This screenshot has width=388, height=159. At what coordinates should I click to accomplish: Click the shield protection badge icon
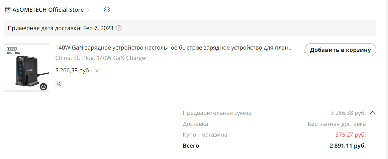59,84
